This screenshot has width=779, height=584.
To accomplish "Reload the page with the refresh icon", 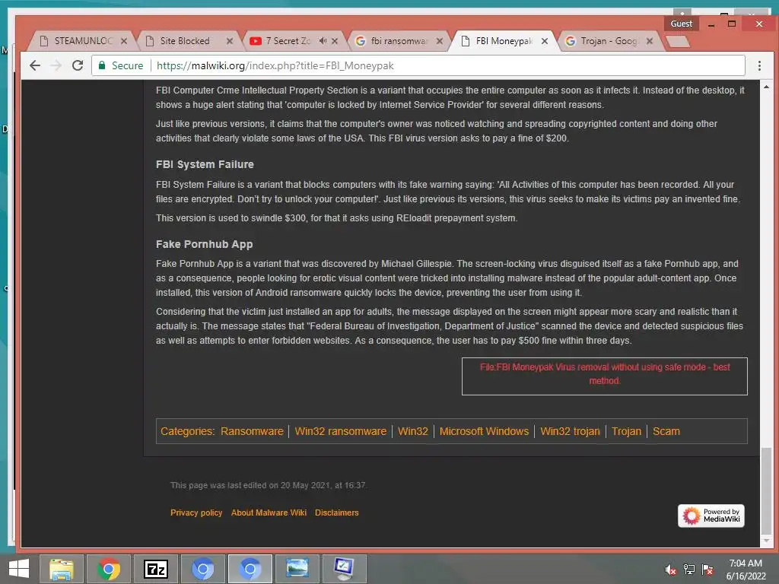I will (x=78, y=65).
